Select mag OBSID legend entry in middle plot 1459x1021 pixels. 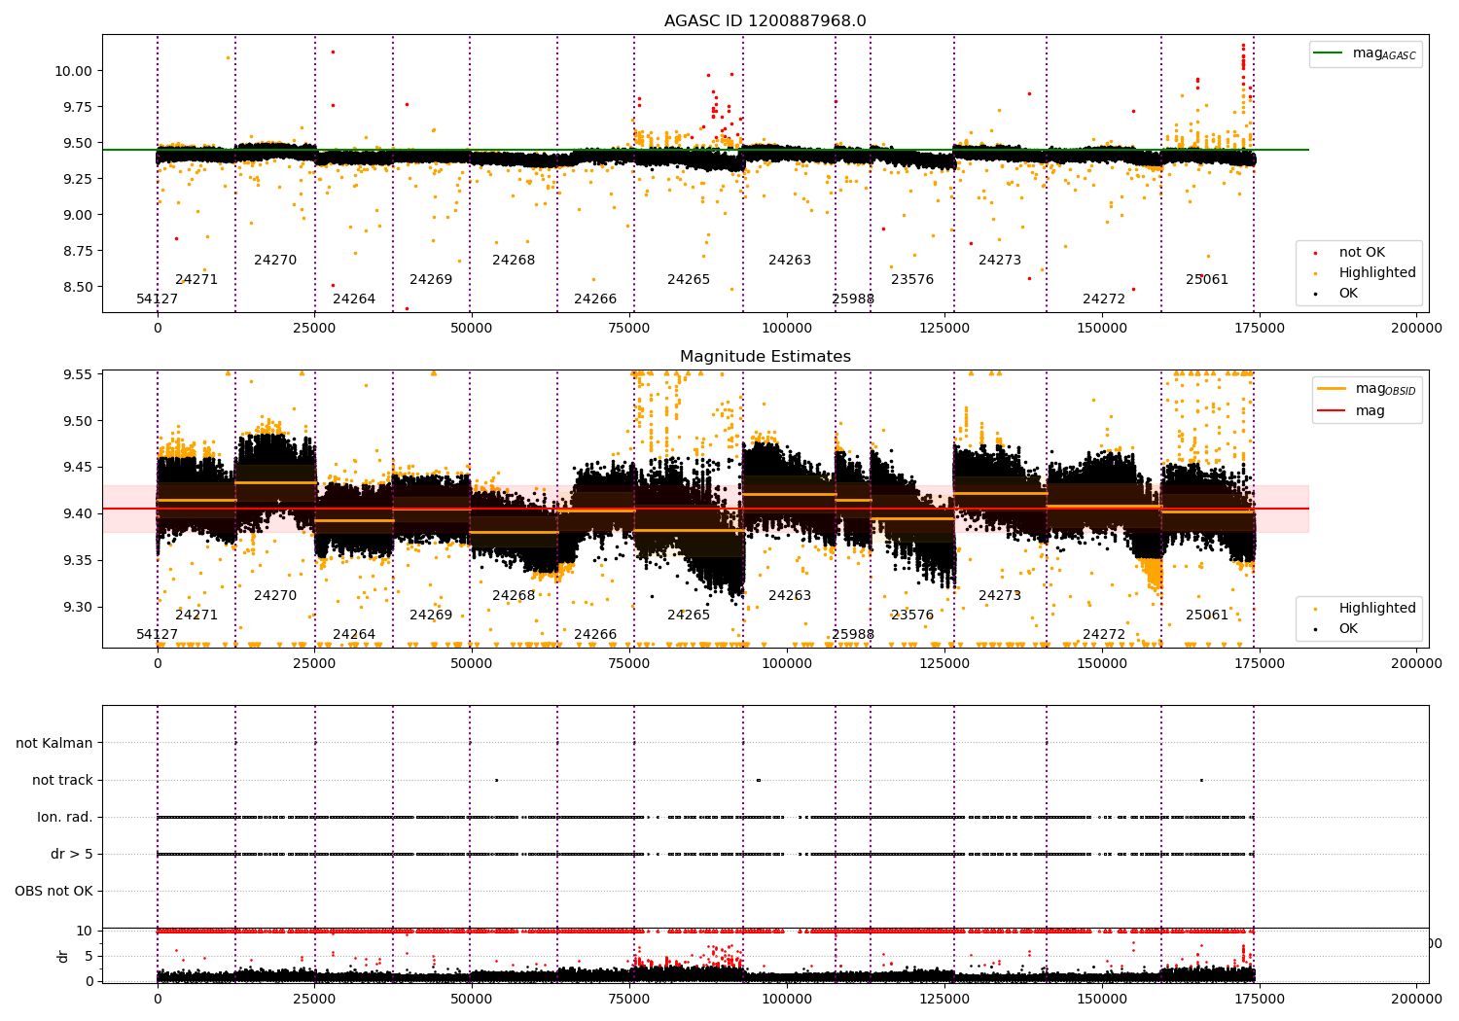click(1367, 389)
